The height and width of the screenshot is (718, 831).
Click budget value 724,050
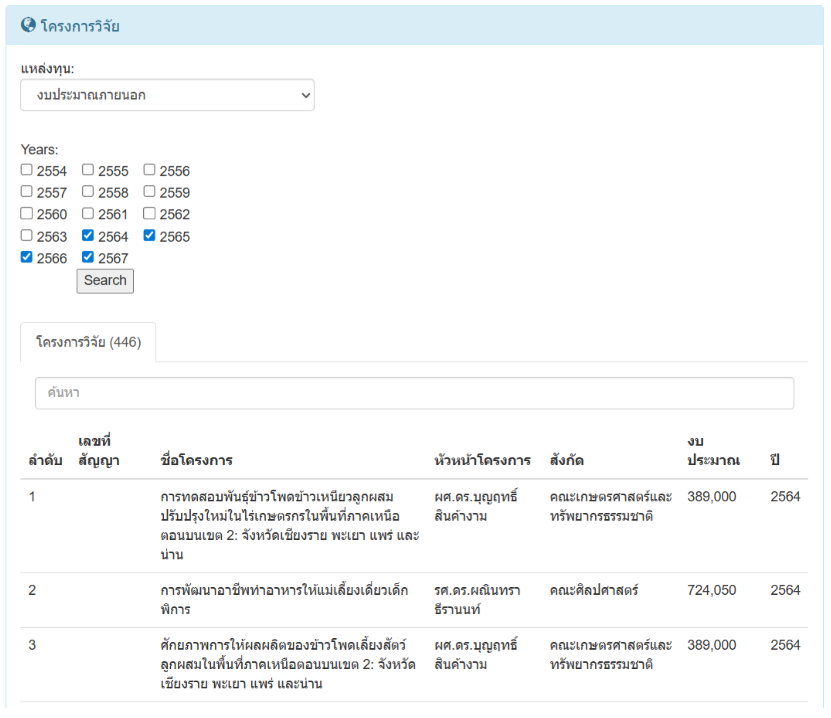(x=712, y=590)
